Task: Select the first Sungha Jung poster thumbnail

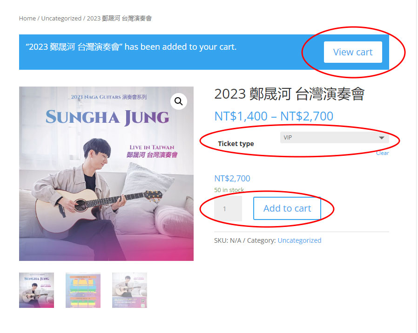Action: click(36, 290)
